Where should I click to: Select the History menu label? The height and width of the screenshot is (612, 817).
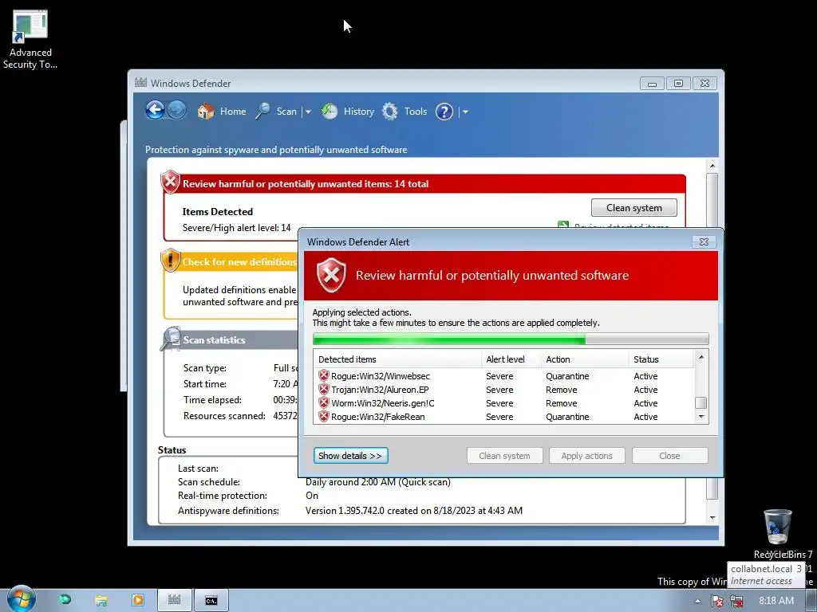point(359,112)
